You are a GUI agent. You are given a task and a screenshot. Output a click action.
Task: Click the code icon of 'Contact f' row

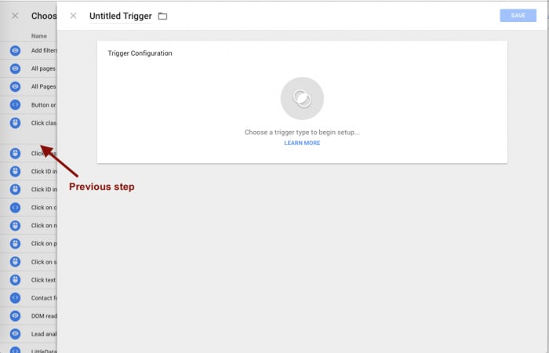point(15,297)
